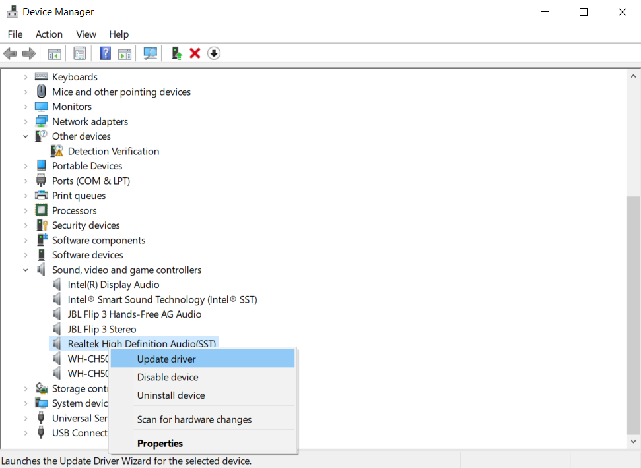Expand the Keyboards node
Viewport: 641px width, 468px height.
click(25, 77)
